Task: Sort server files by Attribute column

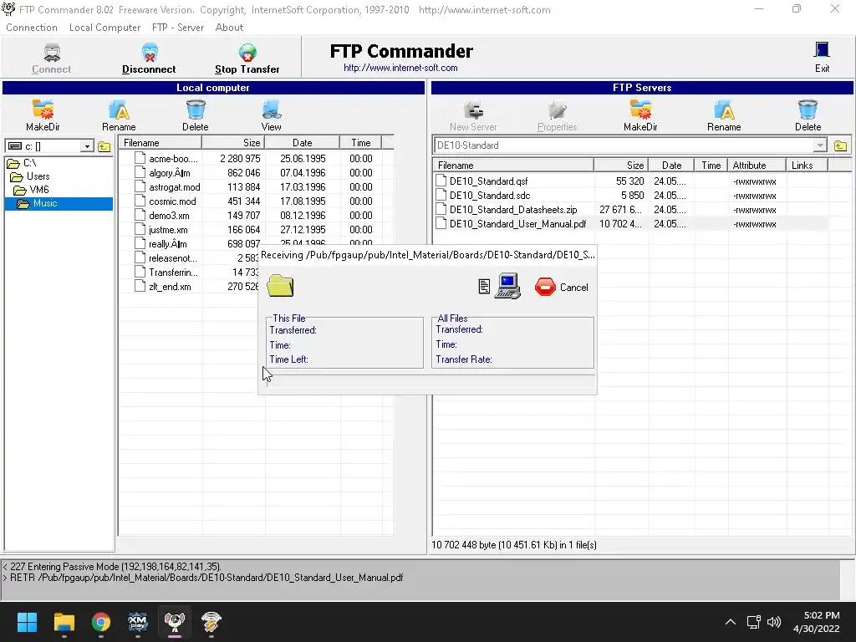Action: (757, 166)
